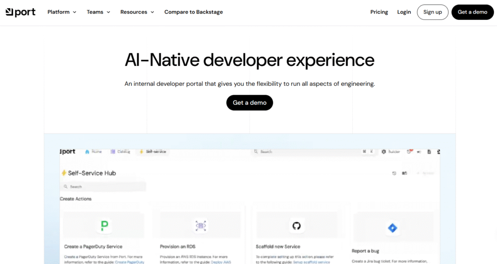The width and height of the screenshot is (497, 264).
Task: Go to the Pricing page
Action: [379, 12]
